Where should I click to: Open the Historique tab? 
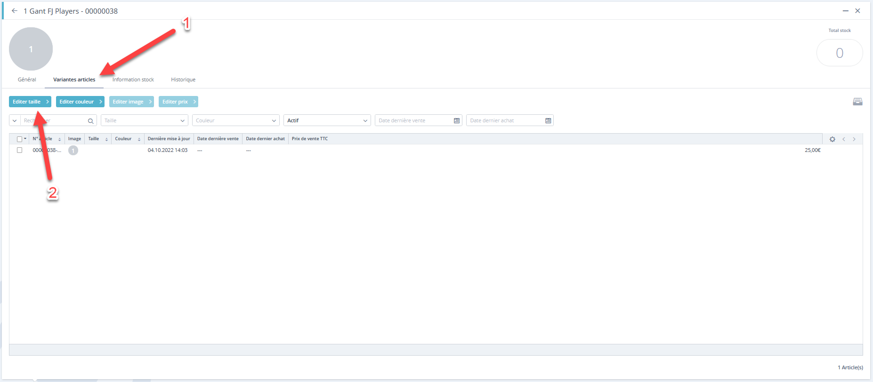coord(183,80)
